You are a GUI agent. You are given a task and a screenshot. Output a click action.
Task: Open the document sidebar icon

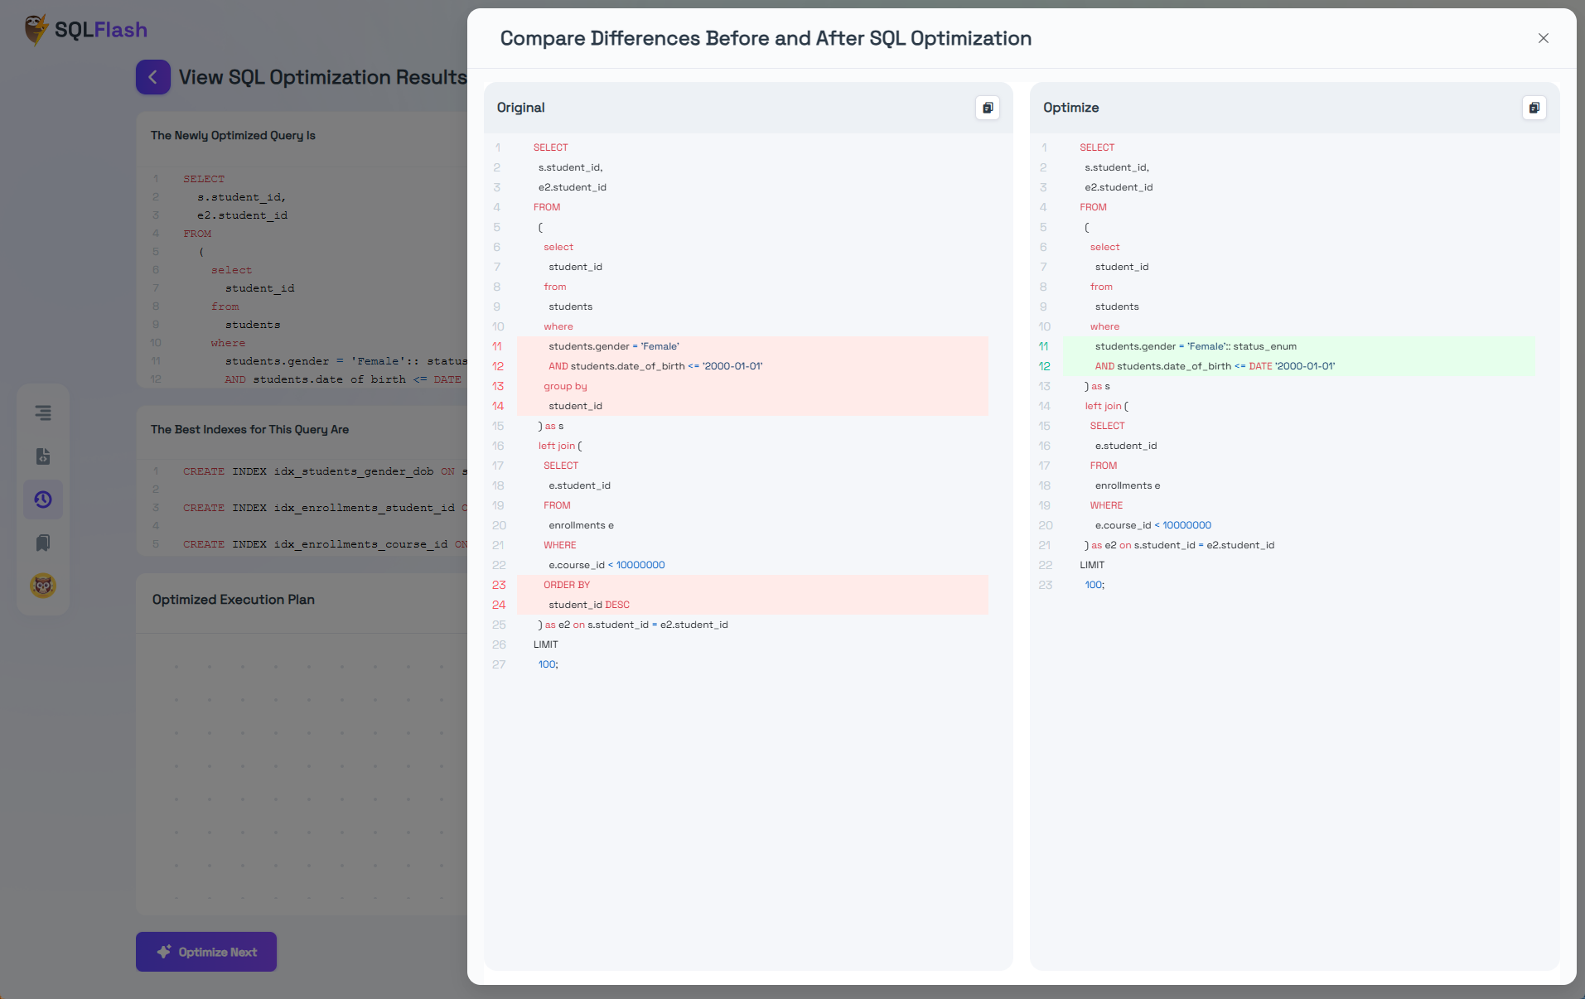click(x=43, y=456)
